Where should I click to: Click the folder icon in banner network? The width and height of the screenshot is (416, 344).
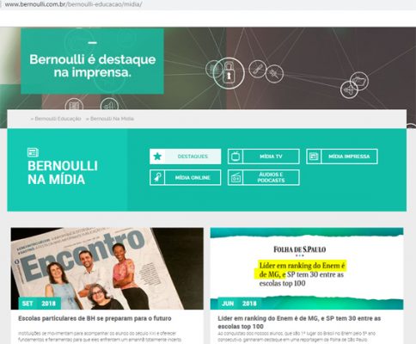click(x=359, y=81)
